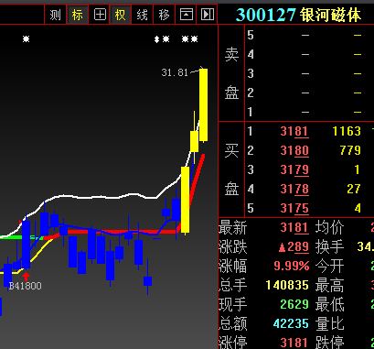The width and height of the screenshot is (374, 349).
Task: Click the 最低 label
Action: click(329, 304)
